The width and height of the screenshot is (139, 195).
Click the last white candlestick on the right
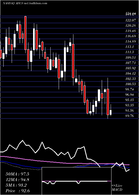click(111, 112)
